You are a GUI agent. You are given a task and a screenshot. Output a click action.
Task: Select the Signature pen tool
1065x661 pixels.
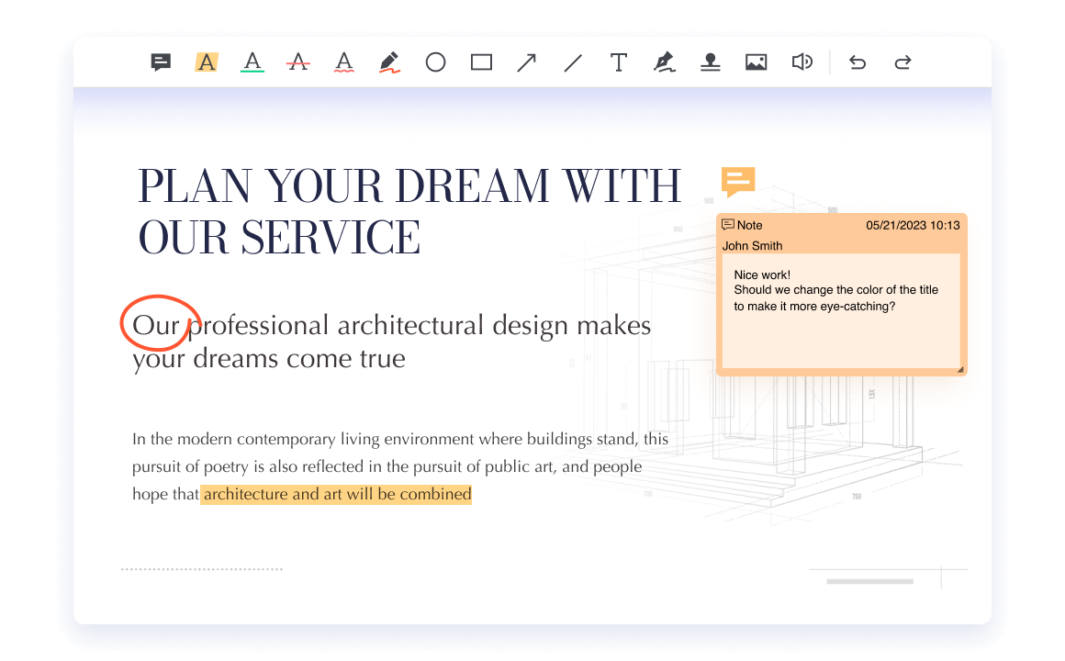click(x=664, y=62)
